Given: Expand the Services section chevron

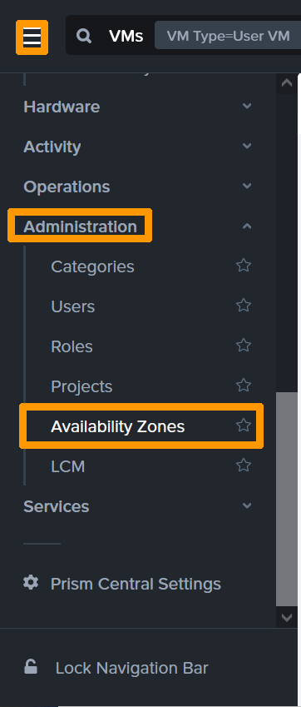Looking at the screenshot, I should (247, 505).
